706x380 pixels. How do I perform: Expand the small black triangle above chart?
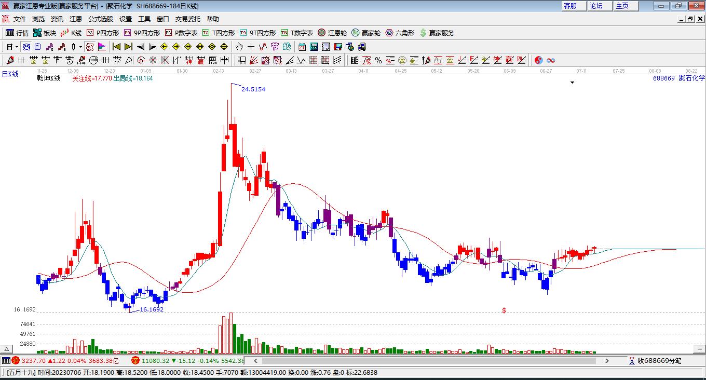pos(572,82)
